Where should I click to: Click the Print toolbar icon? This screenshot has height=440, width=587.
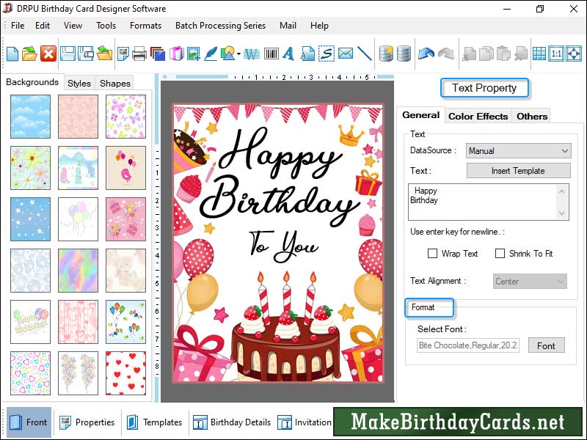coord(139,53)
